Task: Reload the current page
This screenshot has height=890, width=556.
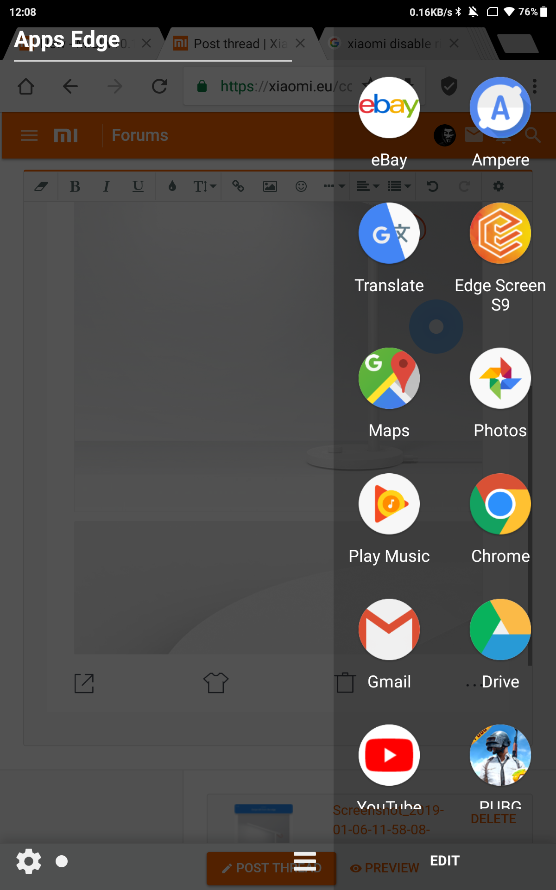Action: point(159,86)
